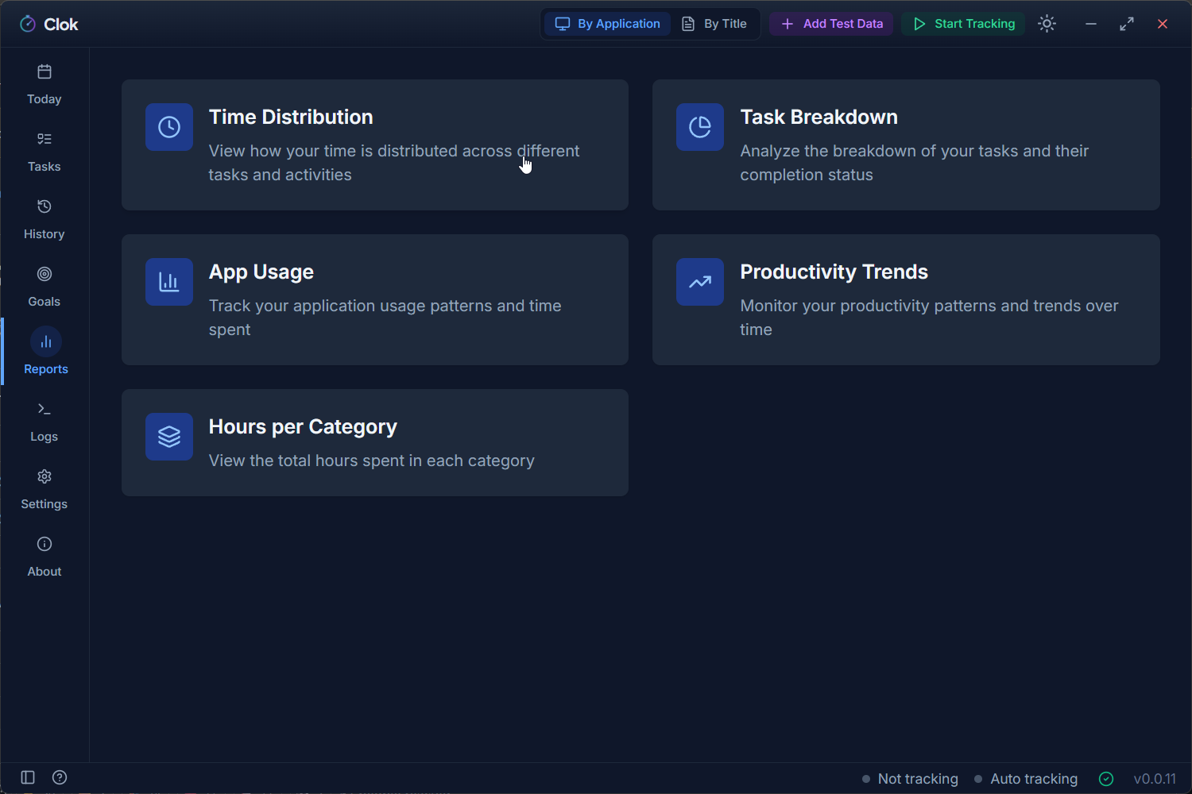Expand window with the maximize arrows

1127,24
